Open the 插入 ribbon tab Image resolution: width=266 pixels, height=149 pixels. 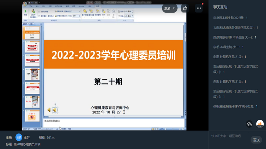point(37,6)
